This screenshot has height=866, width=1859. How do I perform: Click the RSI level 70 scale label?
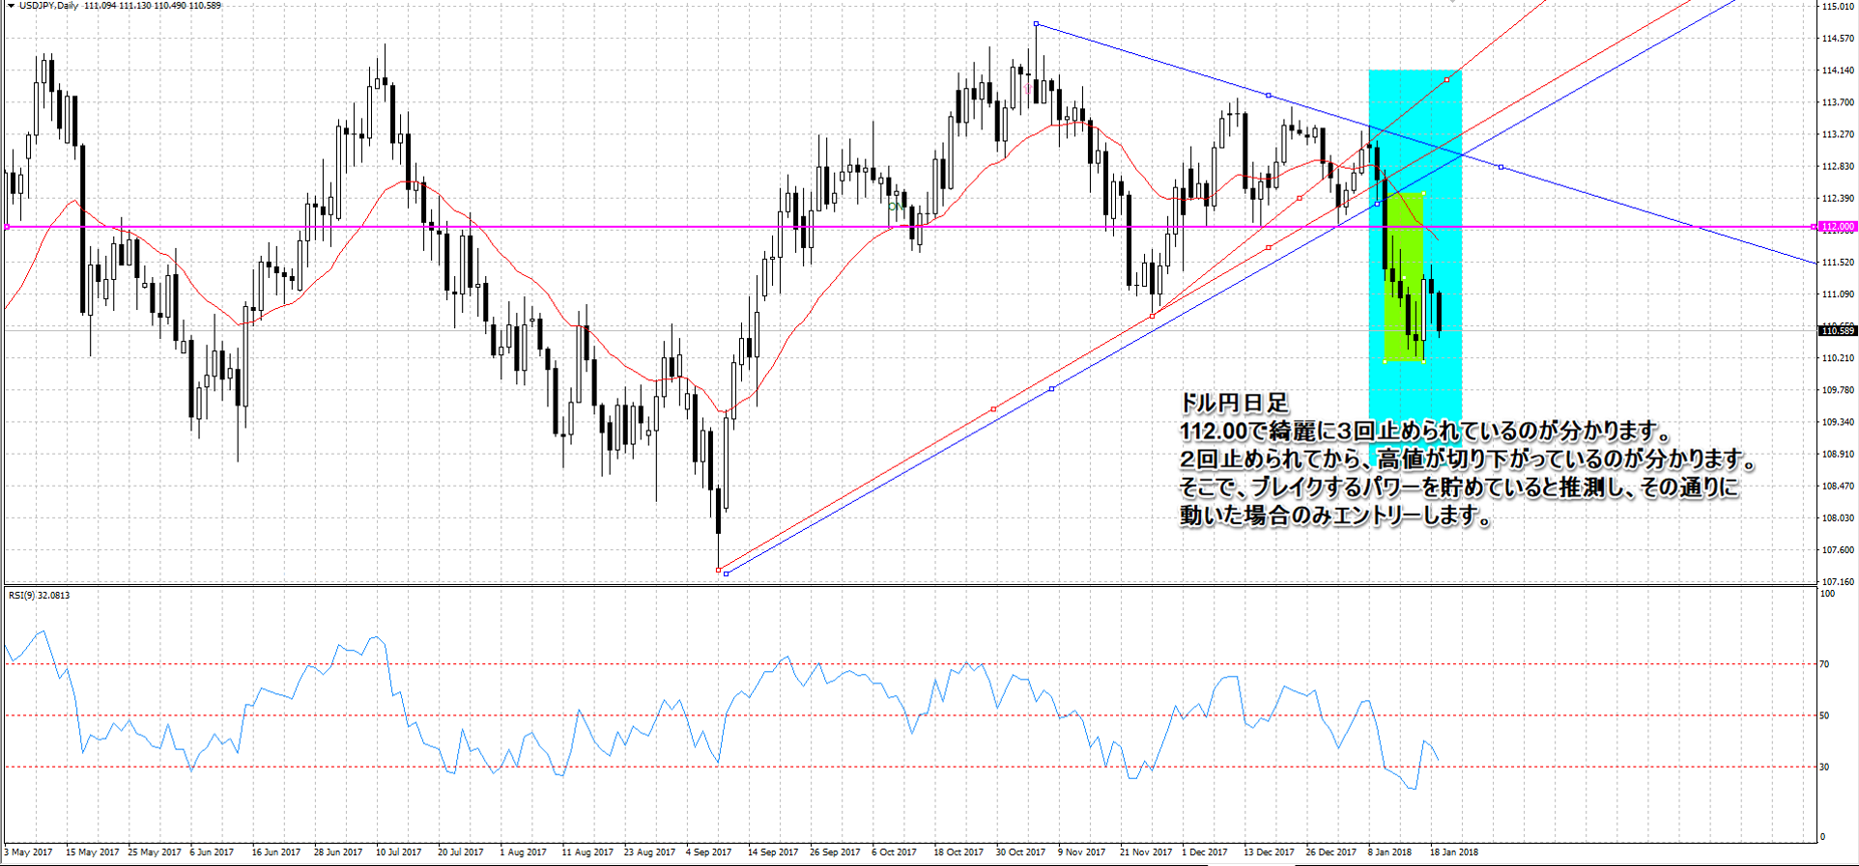[1824, 664]
